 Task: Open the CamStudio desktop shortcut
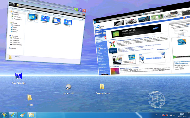(18, 76)
